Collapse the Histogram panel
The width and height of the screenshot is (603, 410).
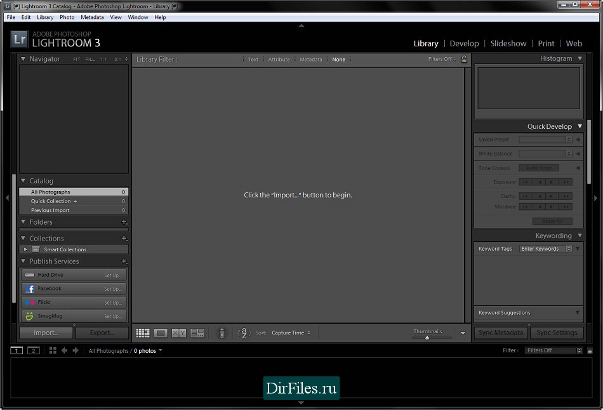point(580,58)
